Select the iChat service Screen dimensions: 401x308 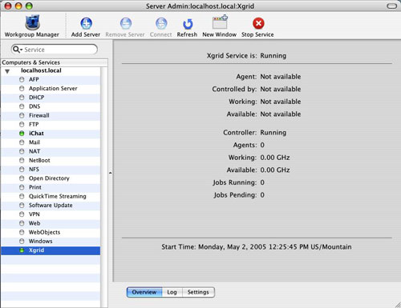51,134
